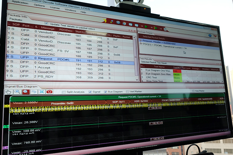This screenshot has height=155, width=233.
Task: Select the Signal/Bus Diagram tab
Action: [21, 86]
